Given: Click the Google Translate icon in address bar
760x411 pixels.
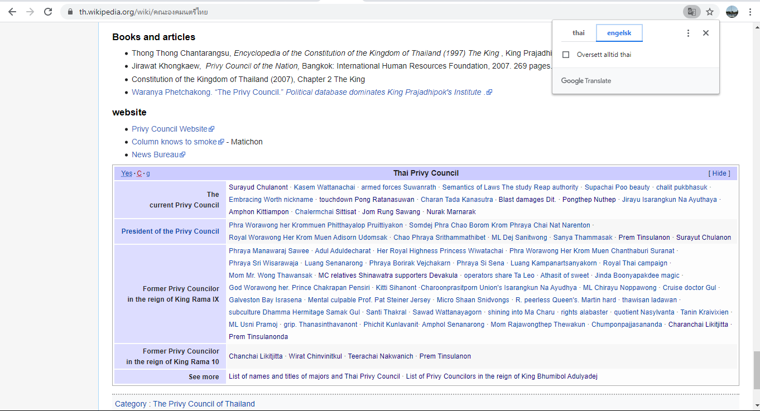Looking at the screenshot, I should (691, 12).
